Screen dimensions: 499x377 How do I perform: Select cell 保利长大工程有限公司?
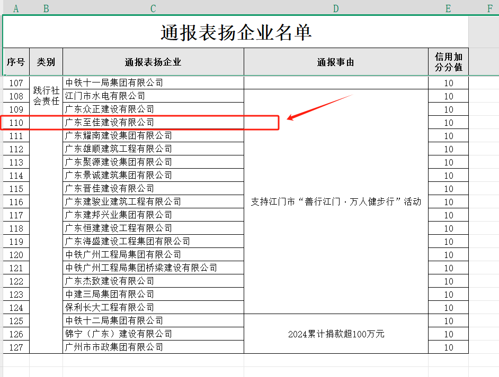click(x=153, y=307)
